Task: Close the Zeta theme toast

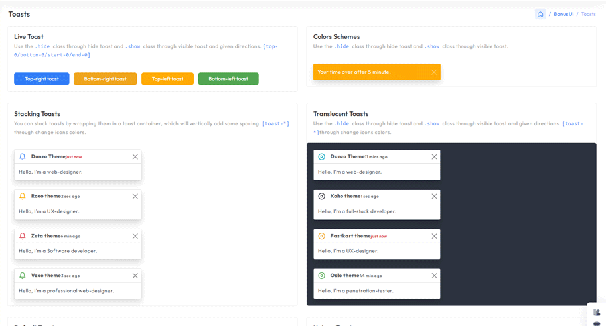Action: pyautogui.click(x=135, y=237)
